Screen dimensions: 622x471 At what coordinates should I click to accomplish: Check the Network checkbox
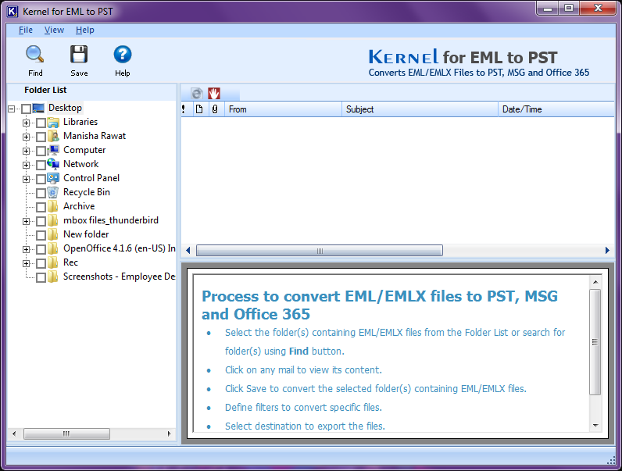41,165
